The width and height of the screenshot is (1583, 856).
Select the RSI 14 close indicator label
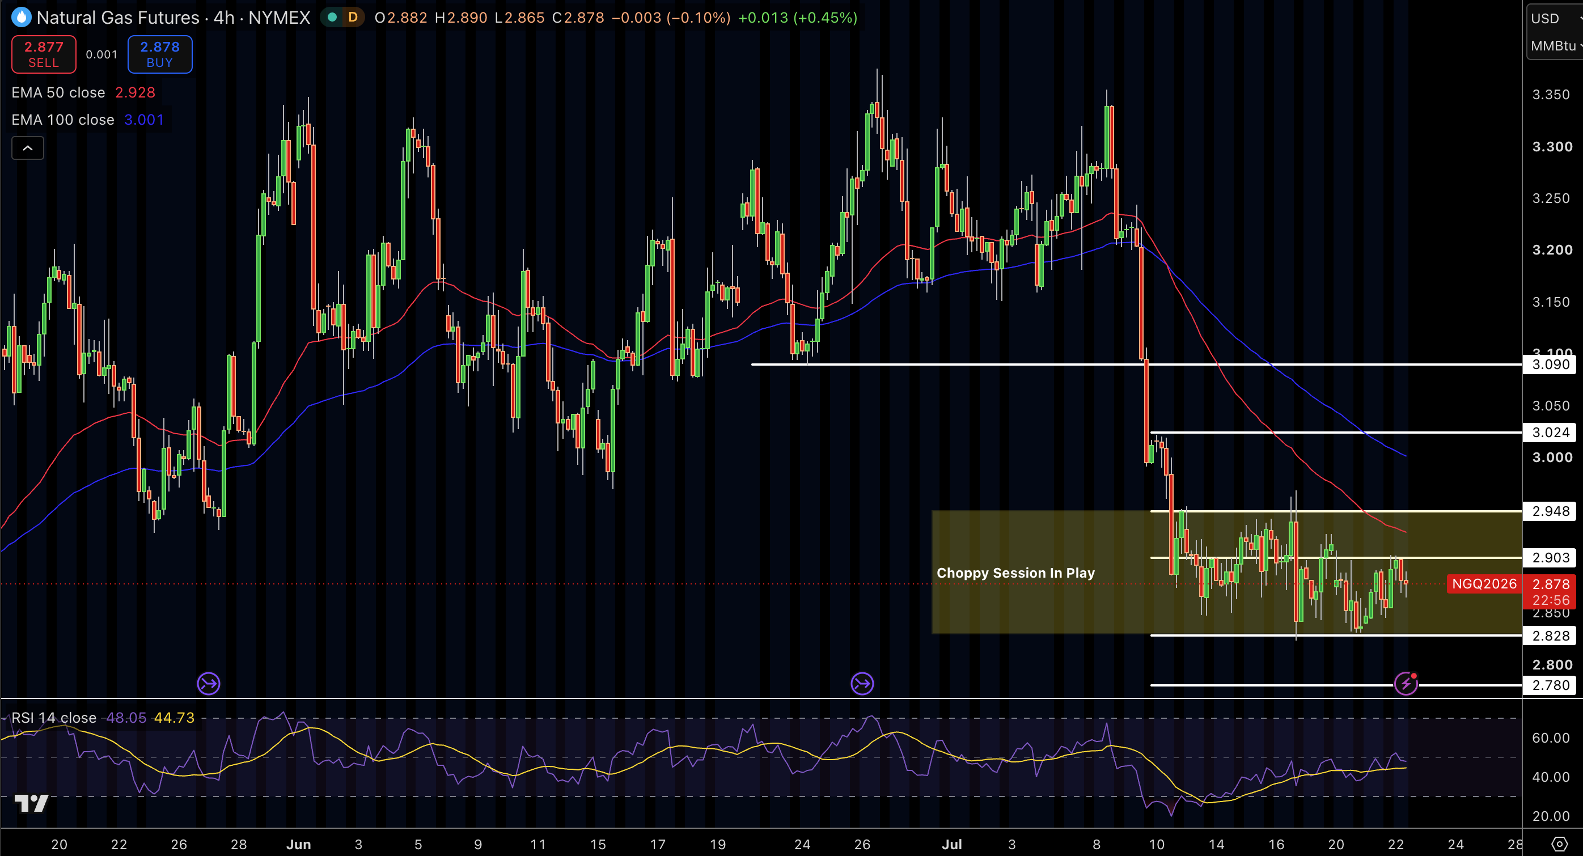coord(54,717)
